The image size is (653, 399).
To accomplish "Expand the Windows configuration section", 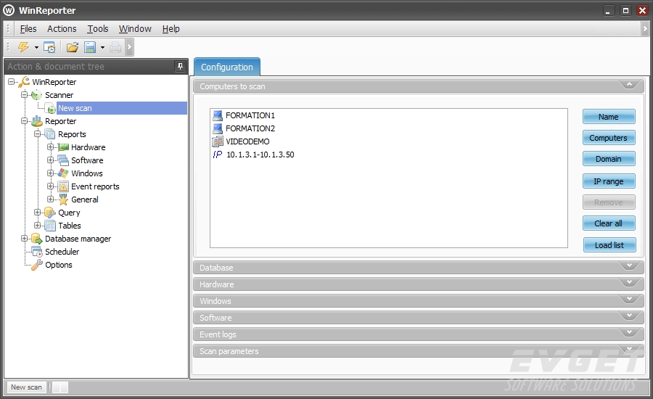I will (629, 300).
